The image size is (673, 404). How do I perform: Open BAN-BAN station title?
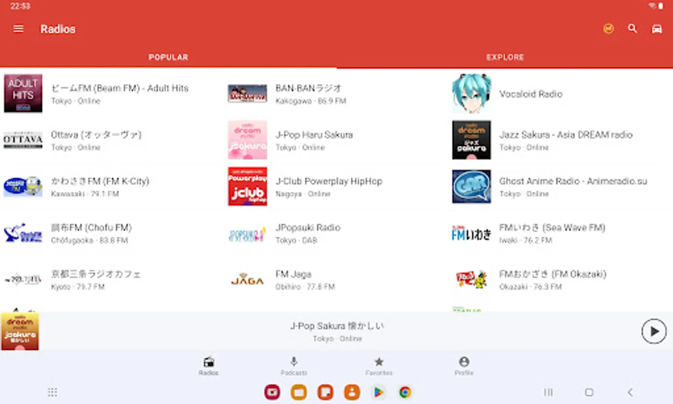point(308,88)
